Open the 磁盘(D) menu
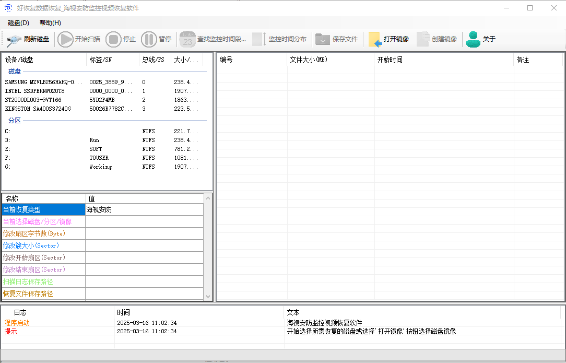The image size is (566, 363). pyautogui.click(x=18, y=23)
